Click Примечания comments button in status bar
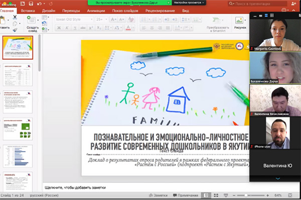301x200 pixels. (186, 195)
